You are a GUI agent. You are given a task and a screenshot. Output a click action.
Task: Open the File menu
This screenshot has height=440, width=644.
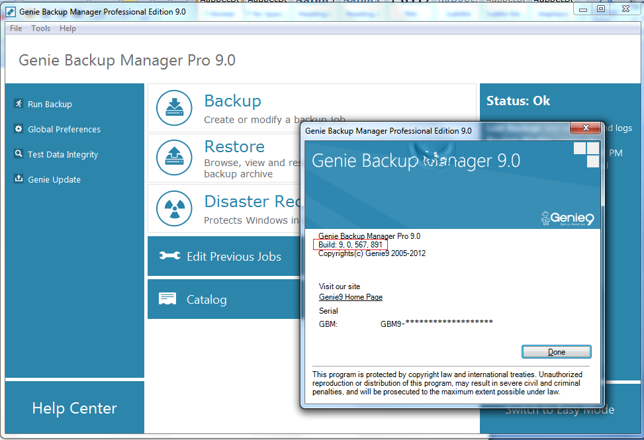[x=16, y=28]
